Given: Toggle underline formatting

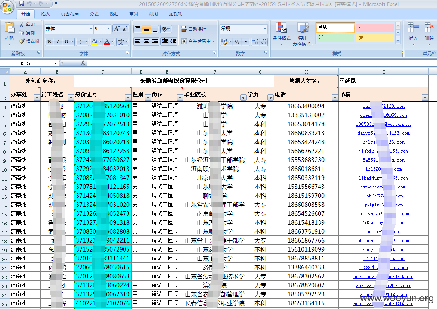Looking at the screenshot, I should [x=66, y=42].
